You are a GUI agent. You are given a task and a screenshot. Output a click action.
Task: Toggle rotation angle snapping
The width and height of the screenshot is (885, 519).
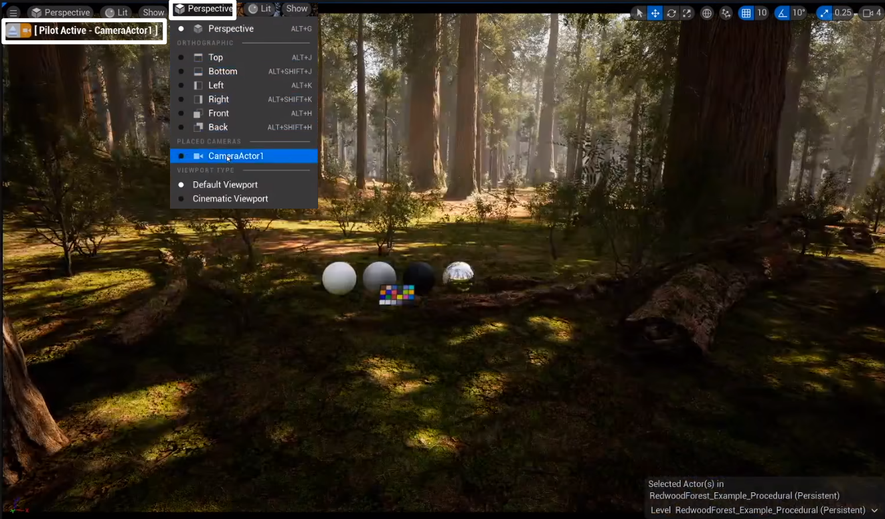click(782, 13)
